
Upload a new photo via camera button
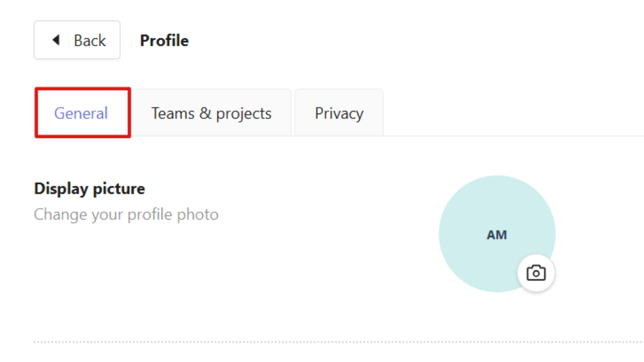[x=536, y=273]
